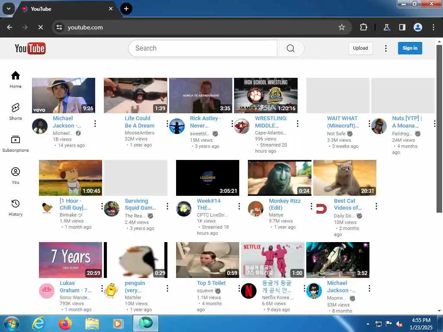Go back to previous page
The height and width of the screenshot is (332, 443).
(x=10, y=27)
